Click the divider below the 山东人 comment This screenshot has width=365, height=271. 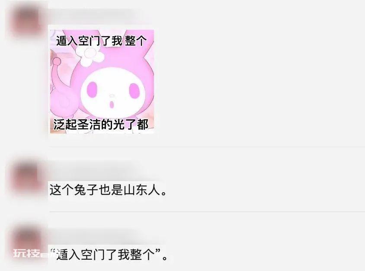click(x=207, y=212)
